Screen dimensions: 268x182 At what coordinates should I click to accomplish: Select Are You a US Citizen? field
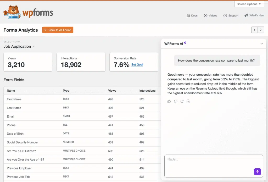pos(21,151)
